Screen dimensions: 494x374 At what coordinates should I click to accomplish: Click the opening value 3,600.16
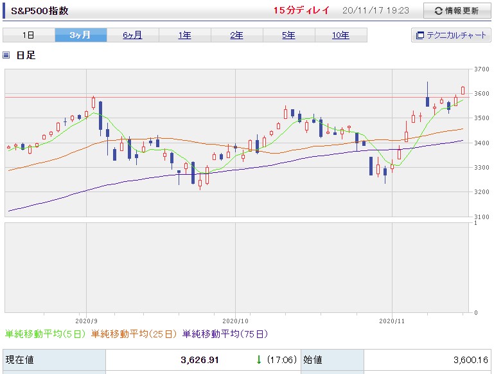coord(471,360)
